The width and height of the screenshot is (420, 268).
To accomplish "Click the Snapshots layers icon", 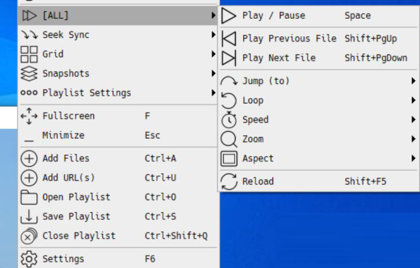I will [29, 73].
